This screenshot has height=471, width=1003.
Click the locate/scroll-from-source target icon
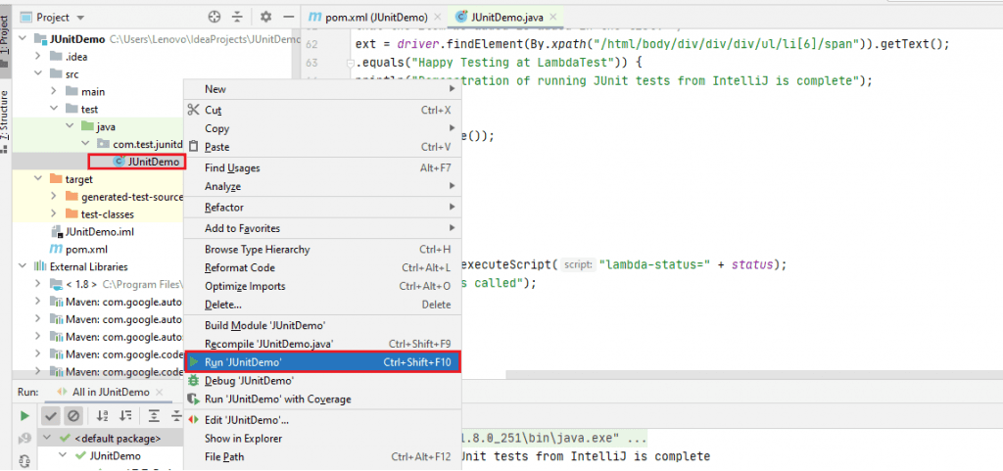[x=215, y=17]
